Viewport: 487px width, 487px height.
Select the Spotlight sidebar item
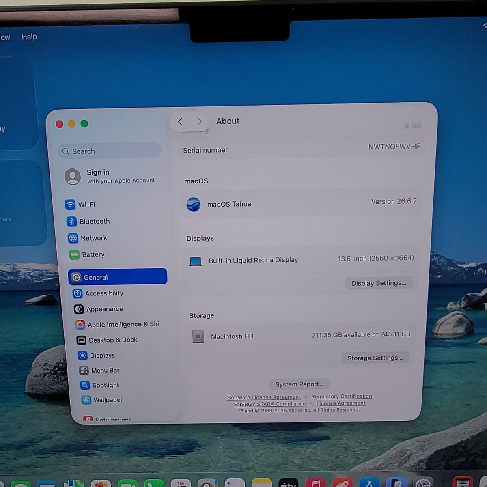pos(99,385)
